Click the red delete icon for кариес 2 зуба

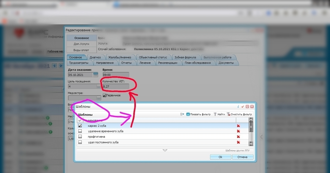(x=238, y=126)
